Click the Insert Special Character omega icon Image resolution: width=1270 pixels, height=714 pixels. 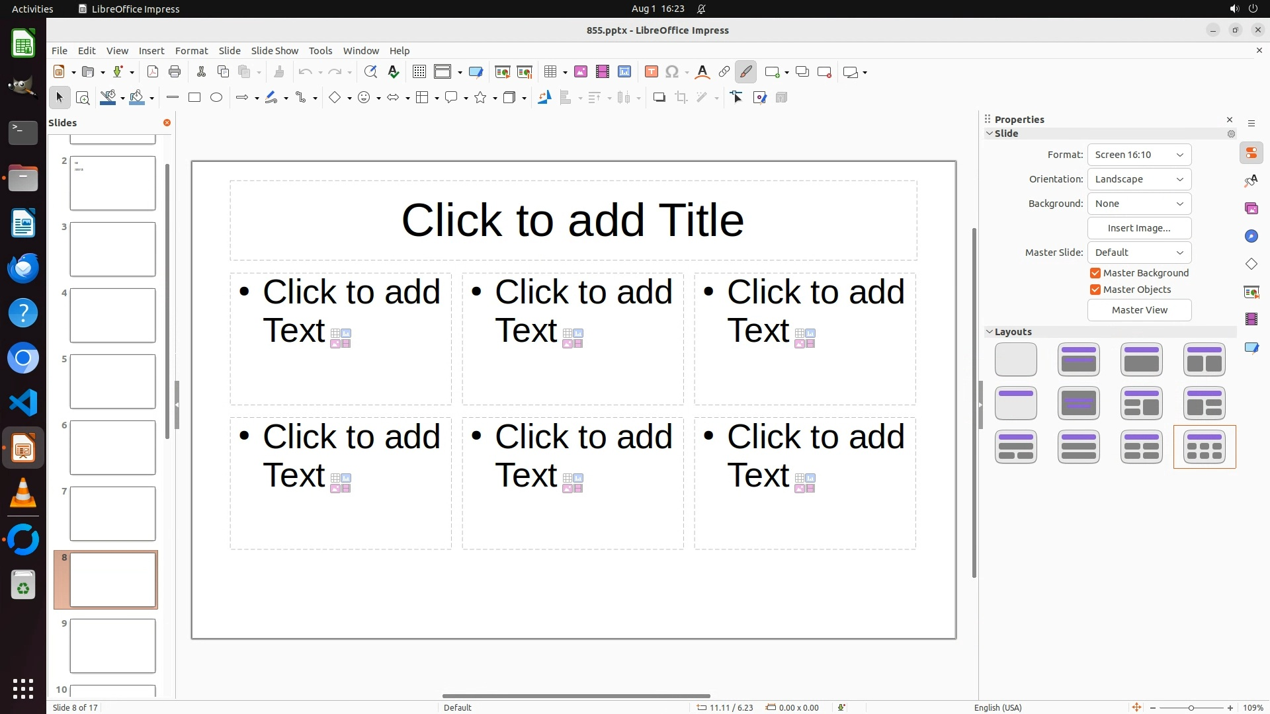tap(672, 72)
